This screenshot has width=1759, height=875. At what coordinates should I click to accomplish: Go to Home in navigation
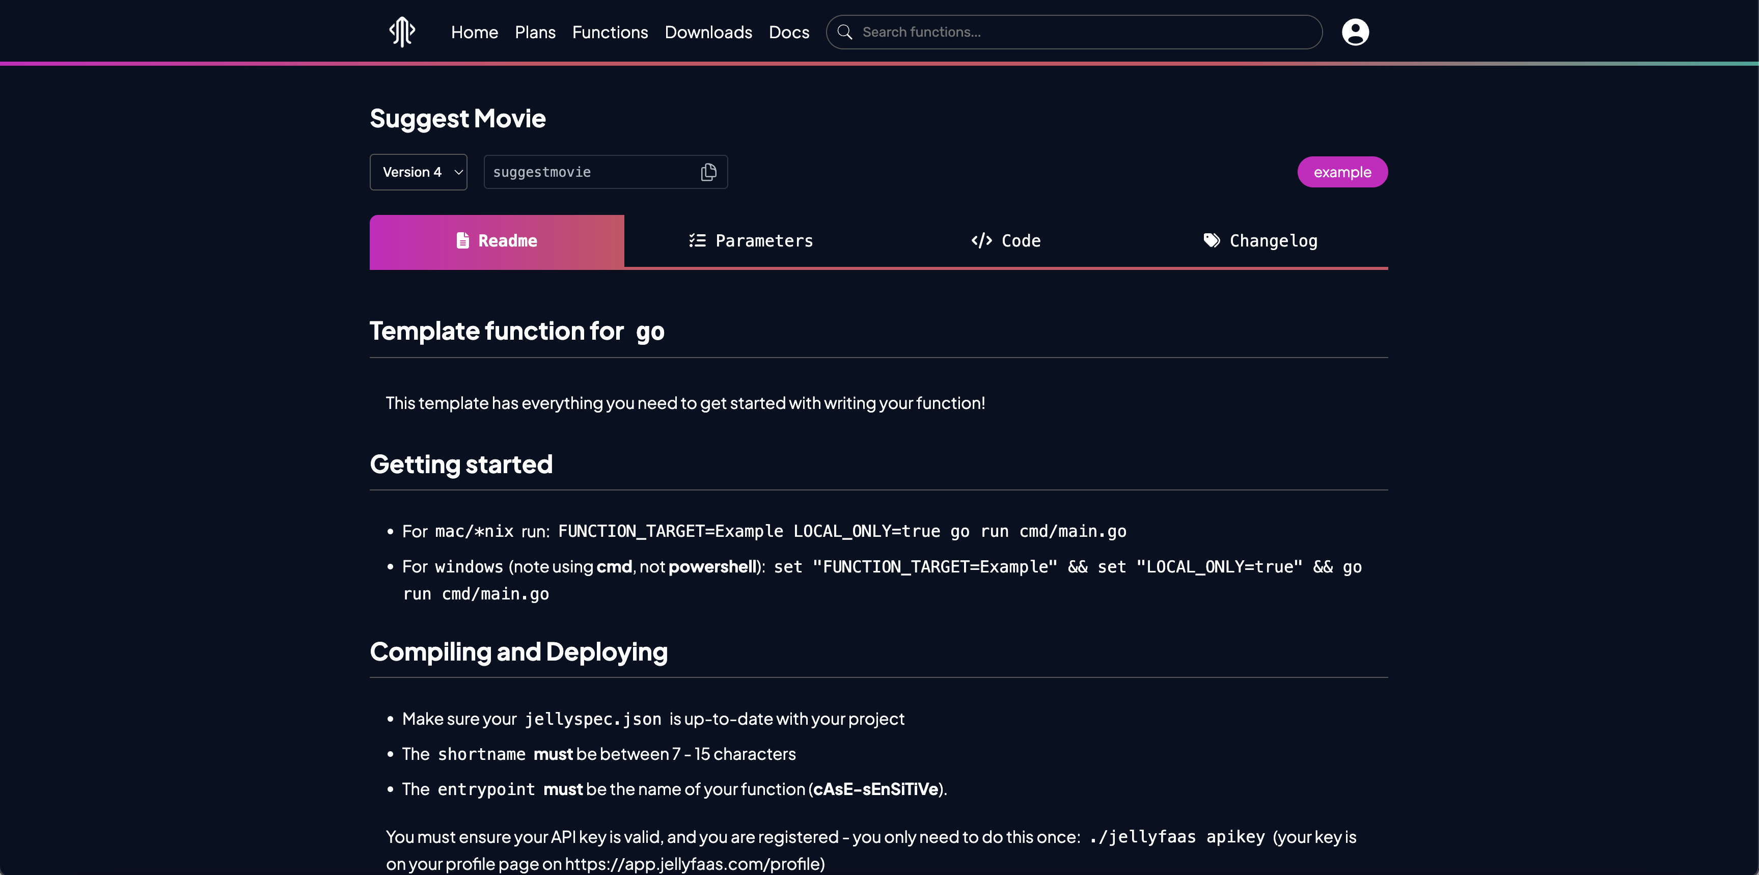click(x=474, y=32)
